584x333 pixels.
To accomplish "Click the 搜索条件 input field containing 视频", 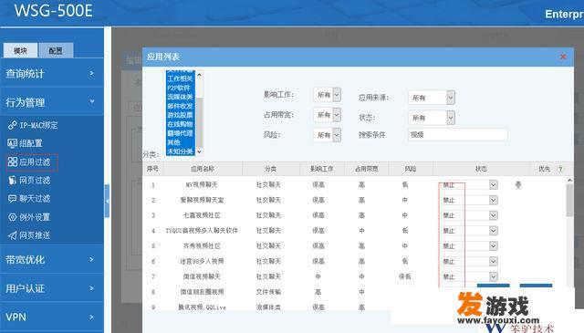I will coord(457,134).
